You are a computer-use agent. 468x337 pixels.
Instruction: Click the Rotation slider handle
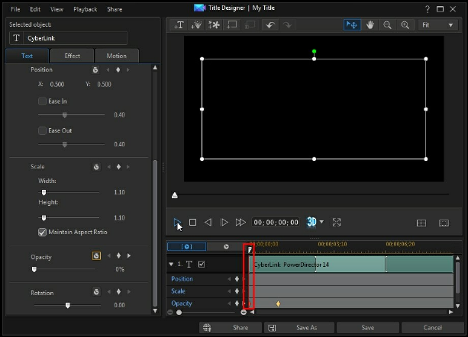click(x=68, y=305)
